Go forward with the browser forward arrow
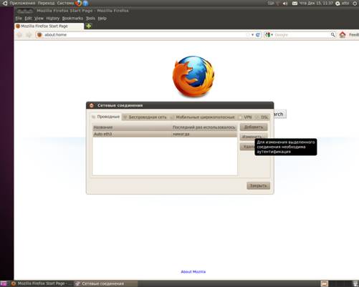Screen dimensions: 359x287 [29, 35]
